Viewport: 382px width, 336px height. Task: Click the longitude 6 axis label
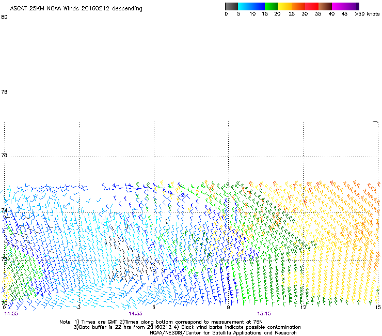(154, 307)
